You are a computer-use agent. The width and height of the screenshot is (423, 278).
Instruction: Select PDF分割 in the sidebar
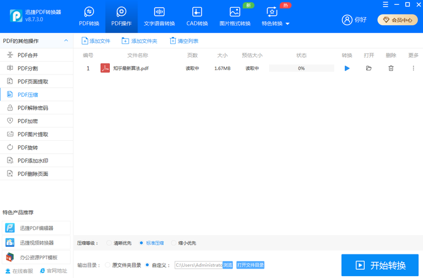[x=36, y=68]
